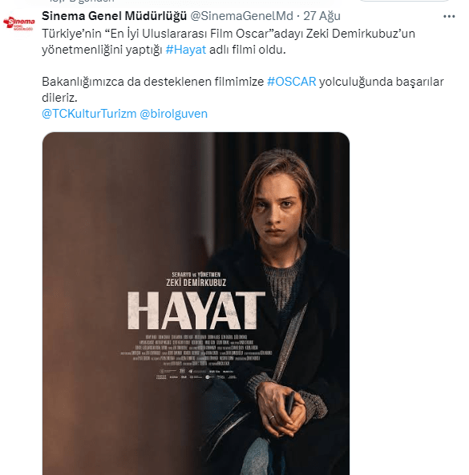Visit the @birolguven mention
Viewport: 469px width, 475px height.
pyautogui.click(x=173, y=114)
